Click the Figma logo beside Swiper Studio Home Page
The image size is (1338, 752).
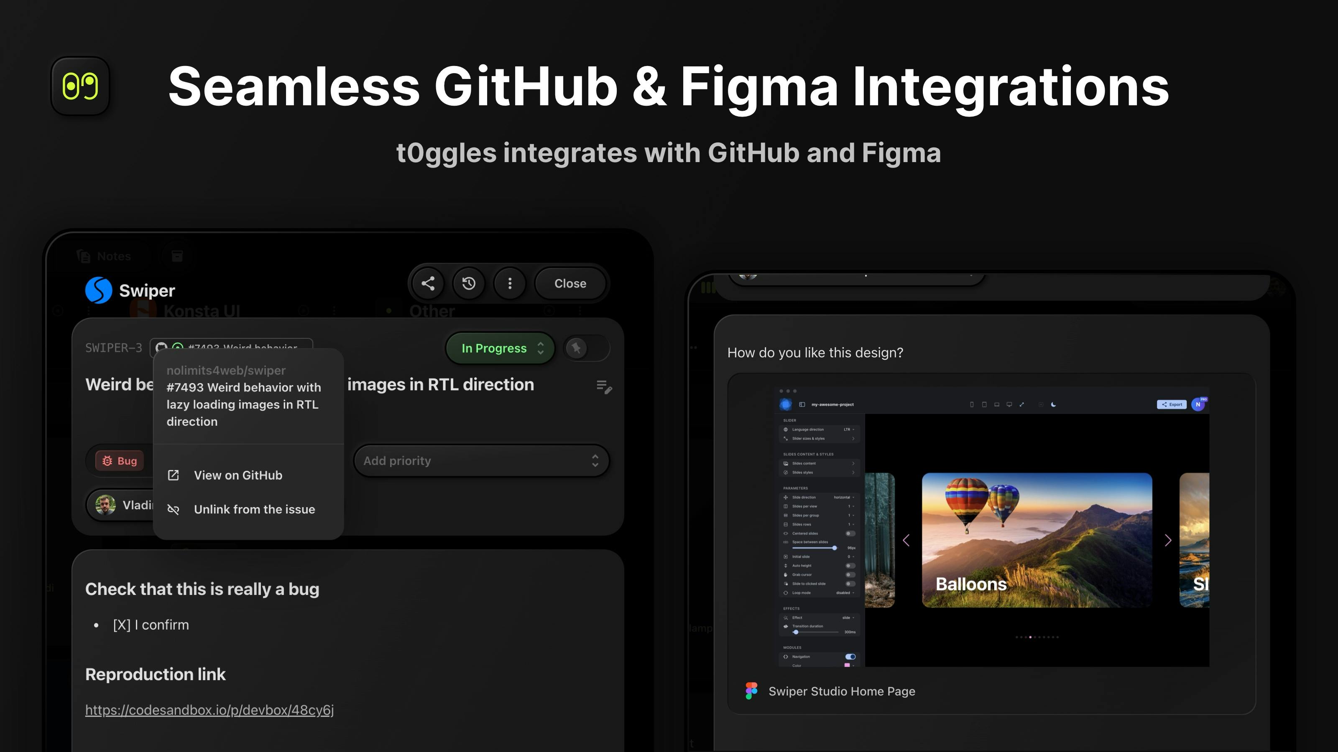(751, 691)
